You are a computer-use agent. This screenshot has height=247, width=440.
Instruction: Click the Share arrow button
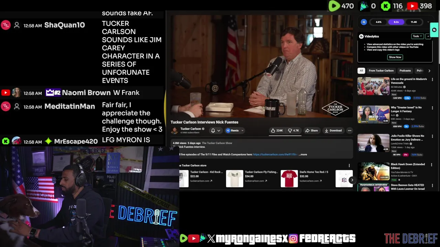click(x=311, y=130)
